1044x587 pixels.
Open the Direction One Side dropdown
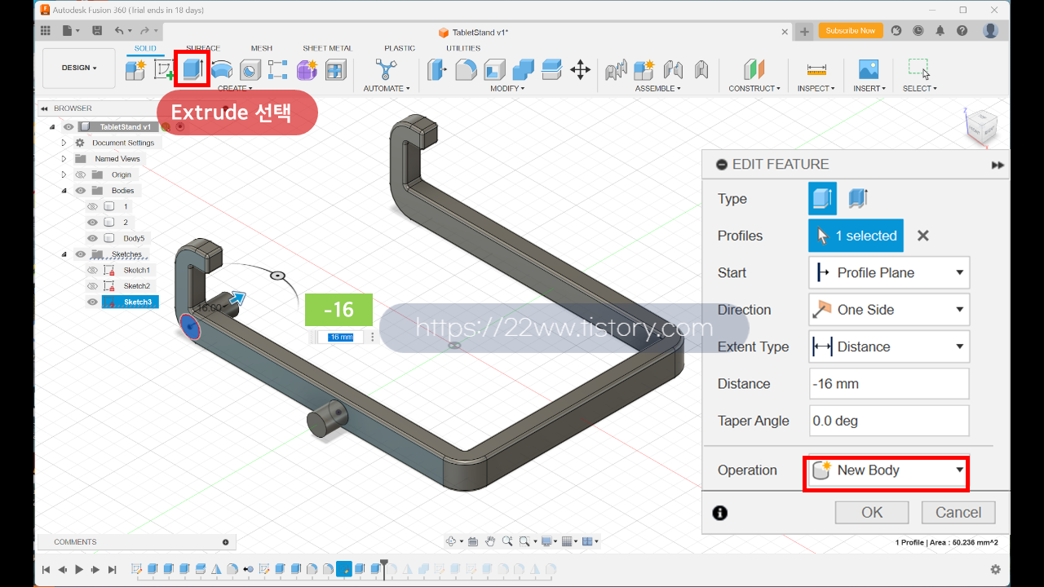click(x=889, y=310)
